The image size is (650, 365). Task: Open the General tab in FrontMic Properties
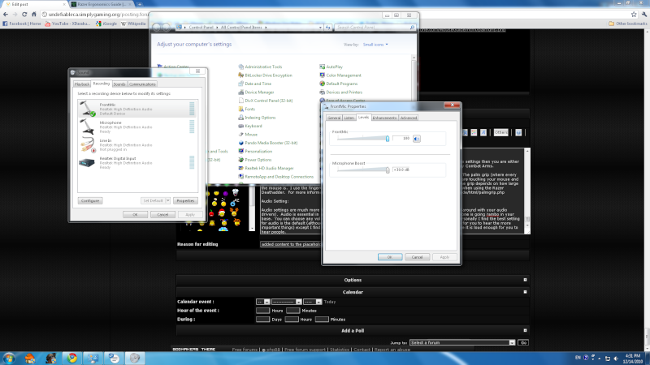pos(334,118)
